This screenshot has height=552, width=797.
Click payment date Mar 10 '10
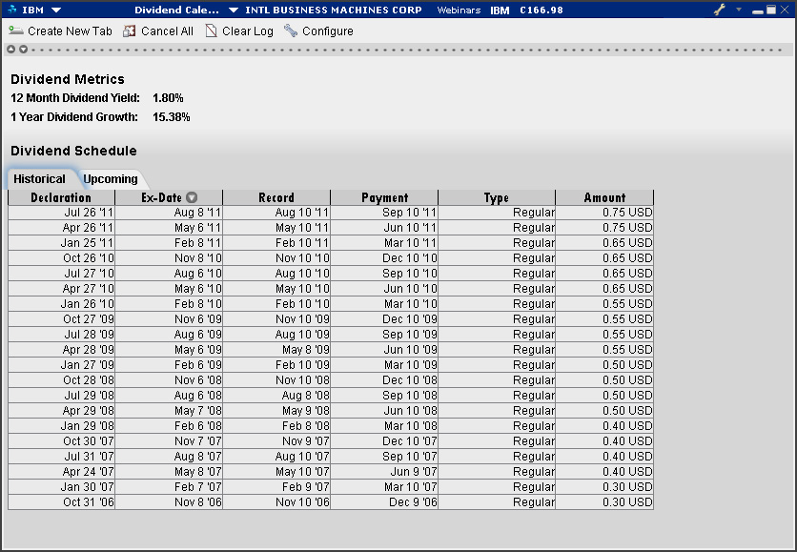pyautogui.click(x=384, y=304)
